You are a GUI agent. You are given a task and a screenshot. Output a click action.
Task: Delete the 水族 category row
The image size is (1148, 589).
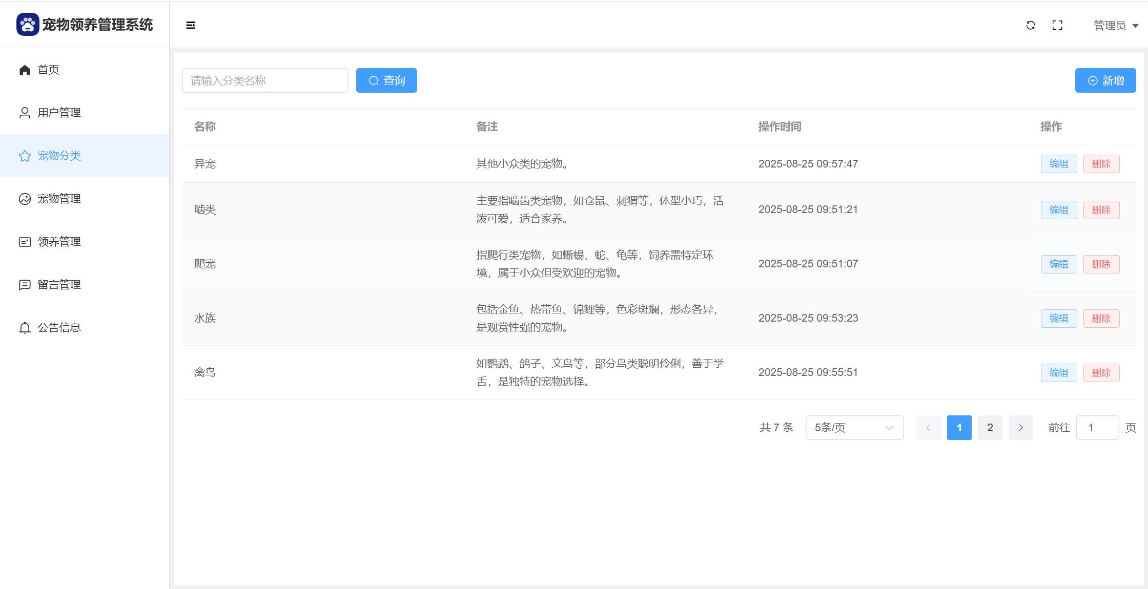point(1101,319)
